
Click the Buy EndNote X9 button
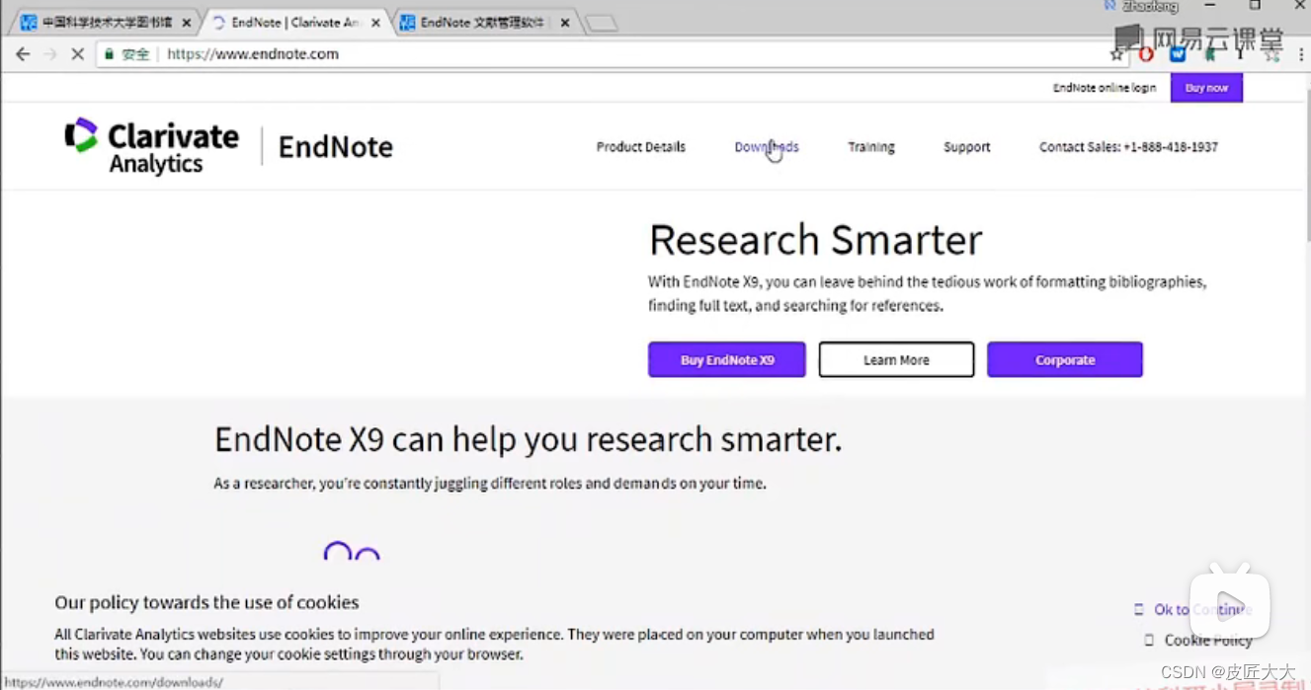pos(726,359)
